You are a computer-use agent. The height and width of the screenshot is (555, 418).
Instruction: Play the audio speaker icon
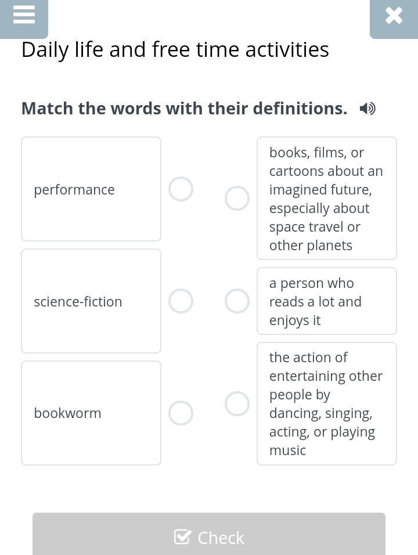[x=367, y=109]
